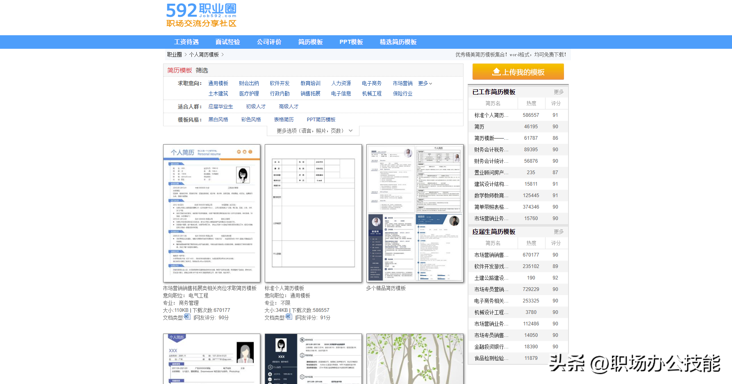Choose 应届毕业生 under 适合人群
The width and height of the screenshot is (732, 384).
tap(221, 106)
